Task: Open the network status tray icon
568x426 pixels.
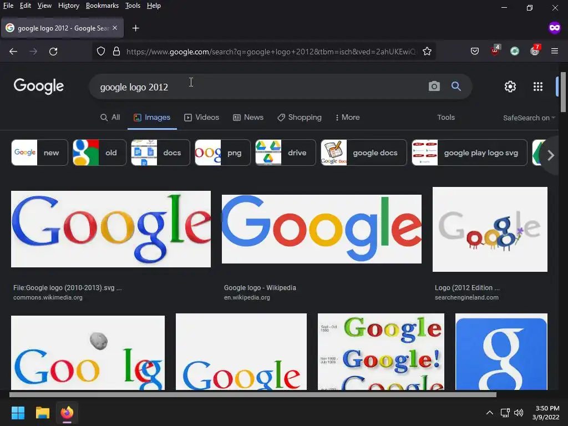Action: pos(505,413)
